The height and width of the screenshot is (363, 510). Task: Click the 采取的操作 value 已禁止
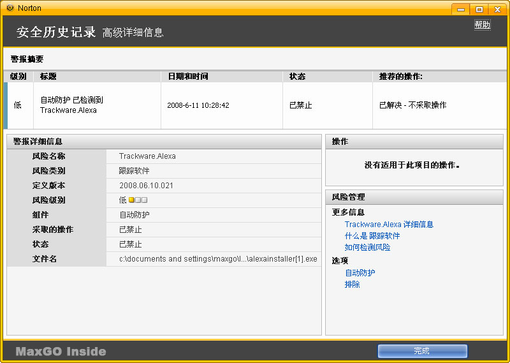[x=130, y=230]
